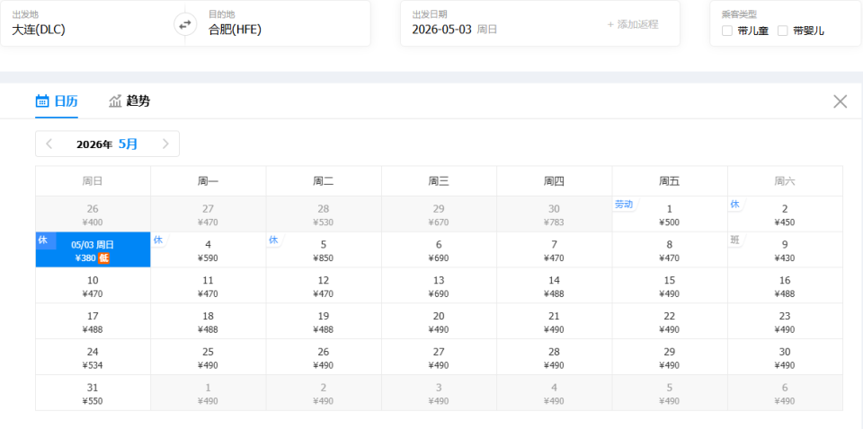The width and height of the screenshot is (863, 429).
Task: Click the trend chart icon beside 趋势
Action: pos(115,101)
